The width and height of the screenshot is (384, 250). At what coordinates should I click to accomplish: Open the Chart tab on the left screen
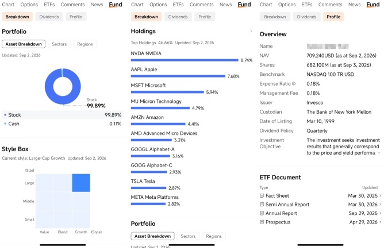click(x=8, y=5)
